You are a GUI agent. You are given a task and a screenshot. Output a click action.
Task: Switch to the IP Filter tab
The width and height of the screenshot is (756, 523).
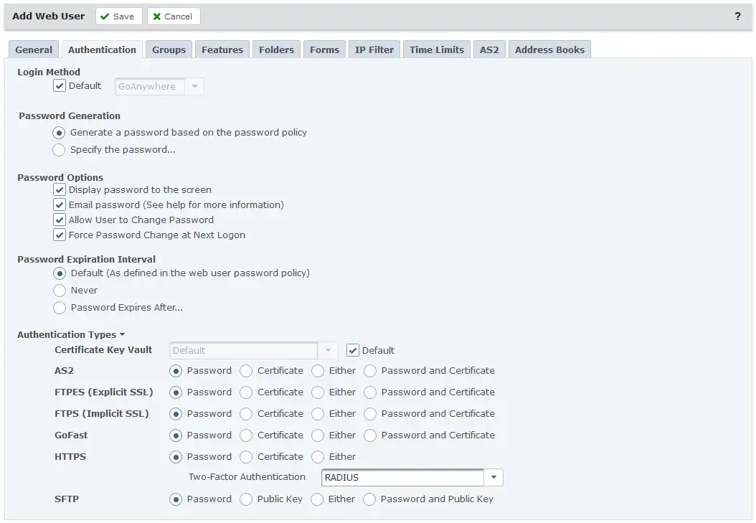point(374,50)
